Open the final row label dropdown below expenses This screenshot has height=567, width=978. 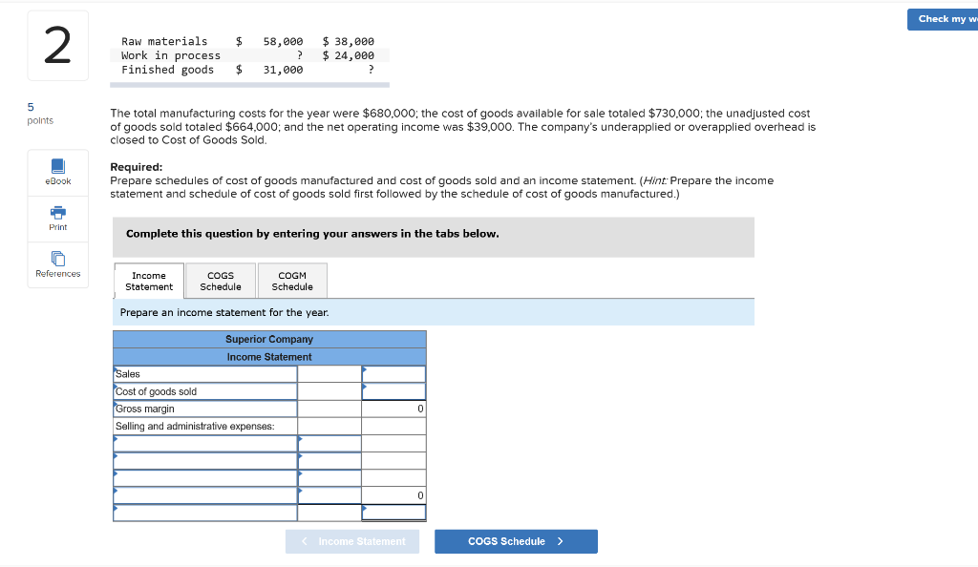pos(205,513)
